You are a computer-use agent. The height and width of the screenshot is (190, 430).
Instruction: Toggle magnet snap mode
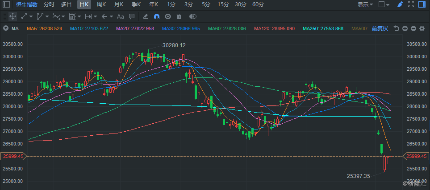point(157,16)
